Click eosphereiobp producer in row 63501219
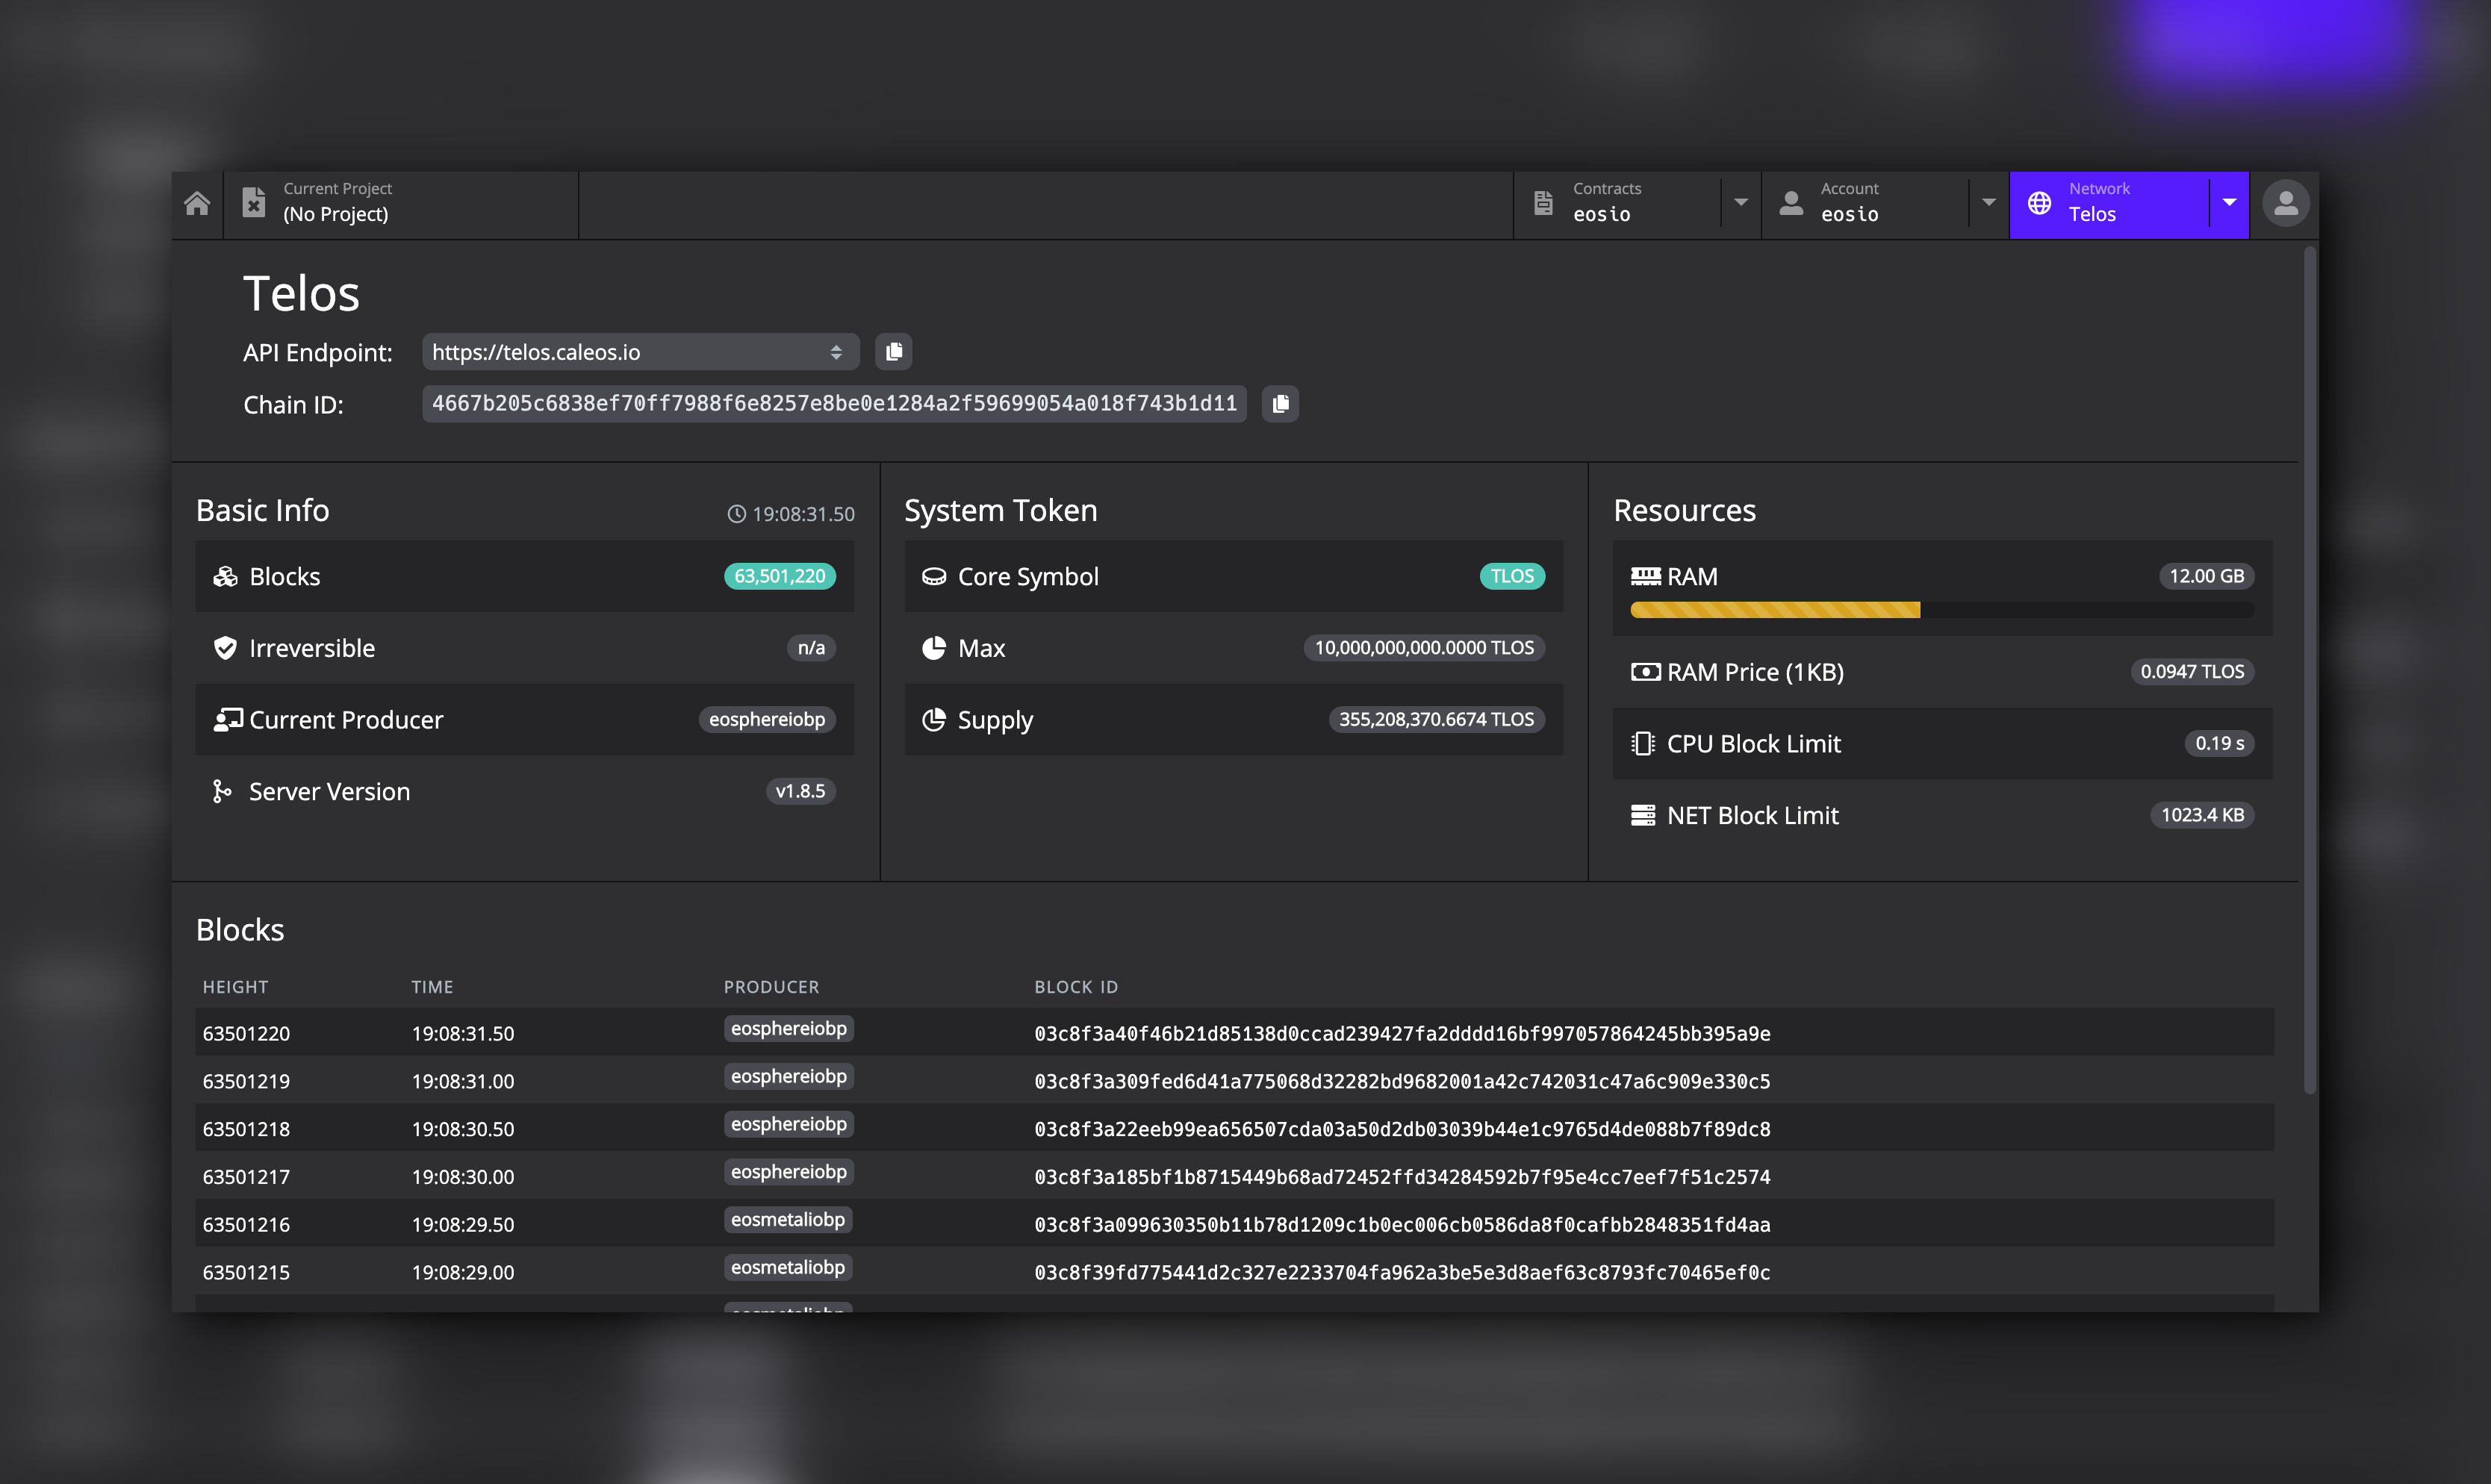This screenshot has width=2491, height=1484. click(x=788, y=1076)
